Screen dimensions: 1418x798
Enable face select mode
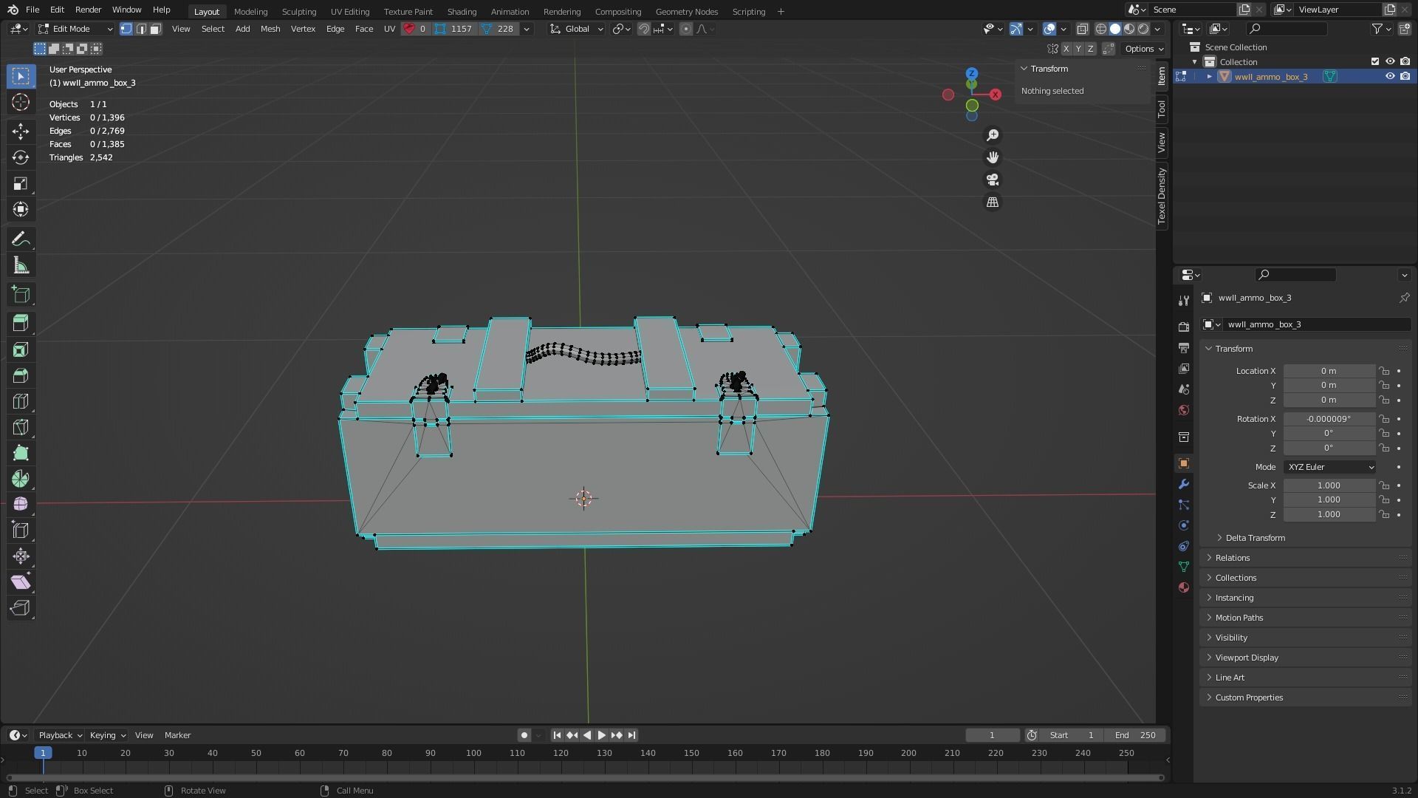pyautogui.click(x=156, y=29)
